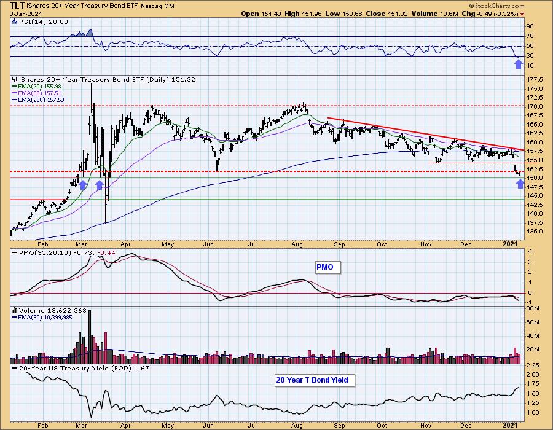This screenshot has height=430, width=553.
Task: Select the TLT ticker symbol
Action: (x=17, y=6)
